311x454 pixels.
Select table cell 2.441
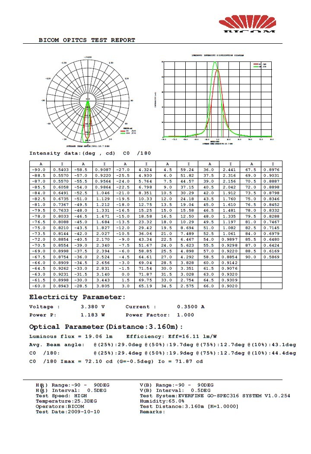tap(229, 170)
